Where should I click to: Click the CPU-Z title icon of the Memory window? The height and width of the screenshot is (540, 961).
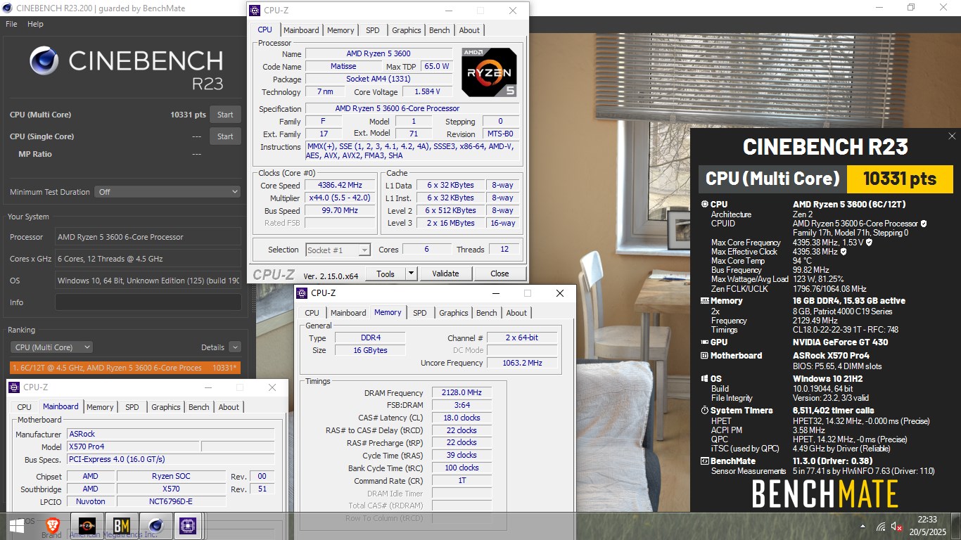[x=302, y=293]
